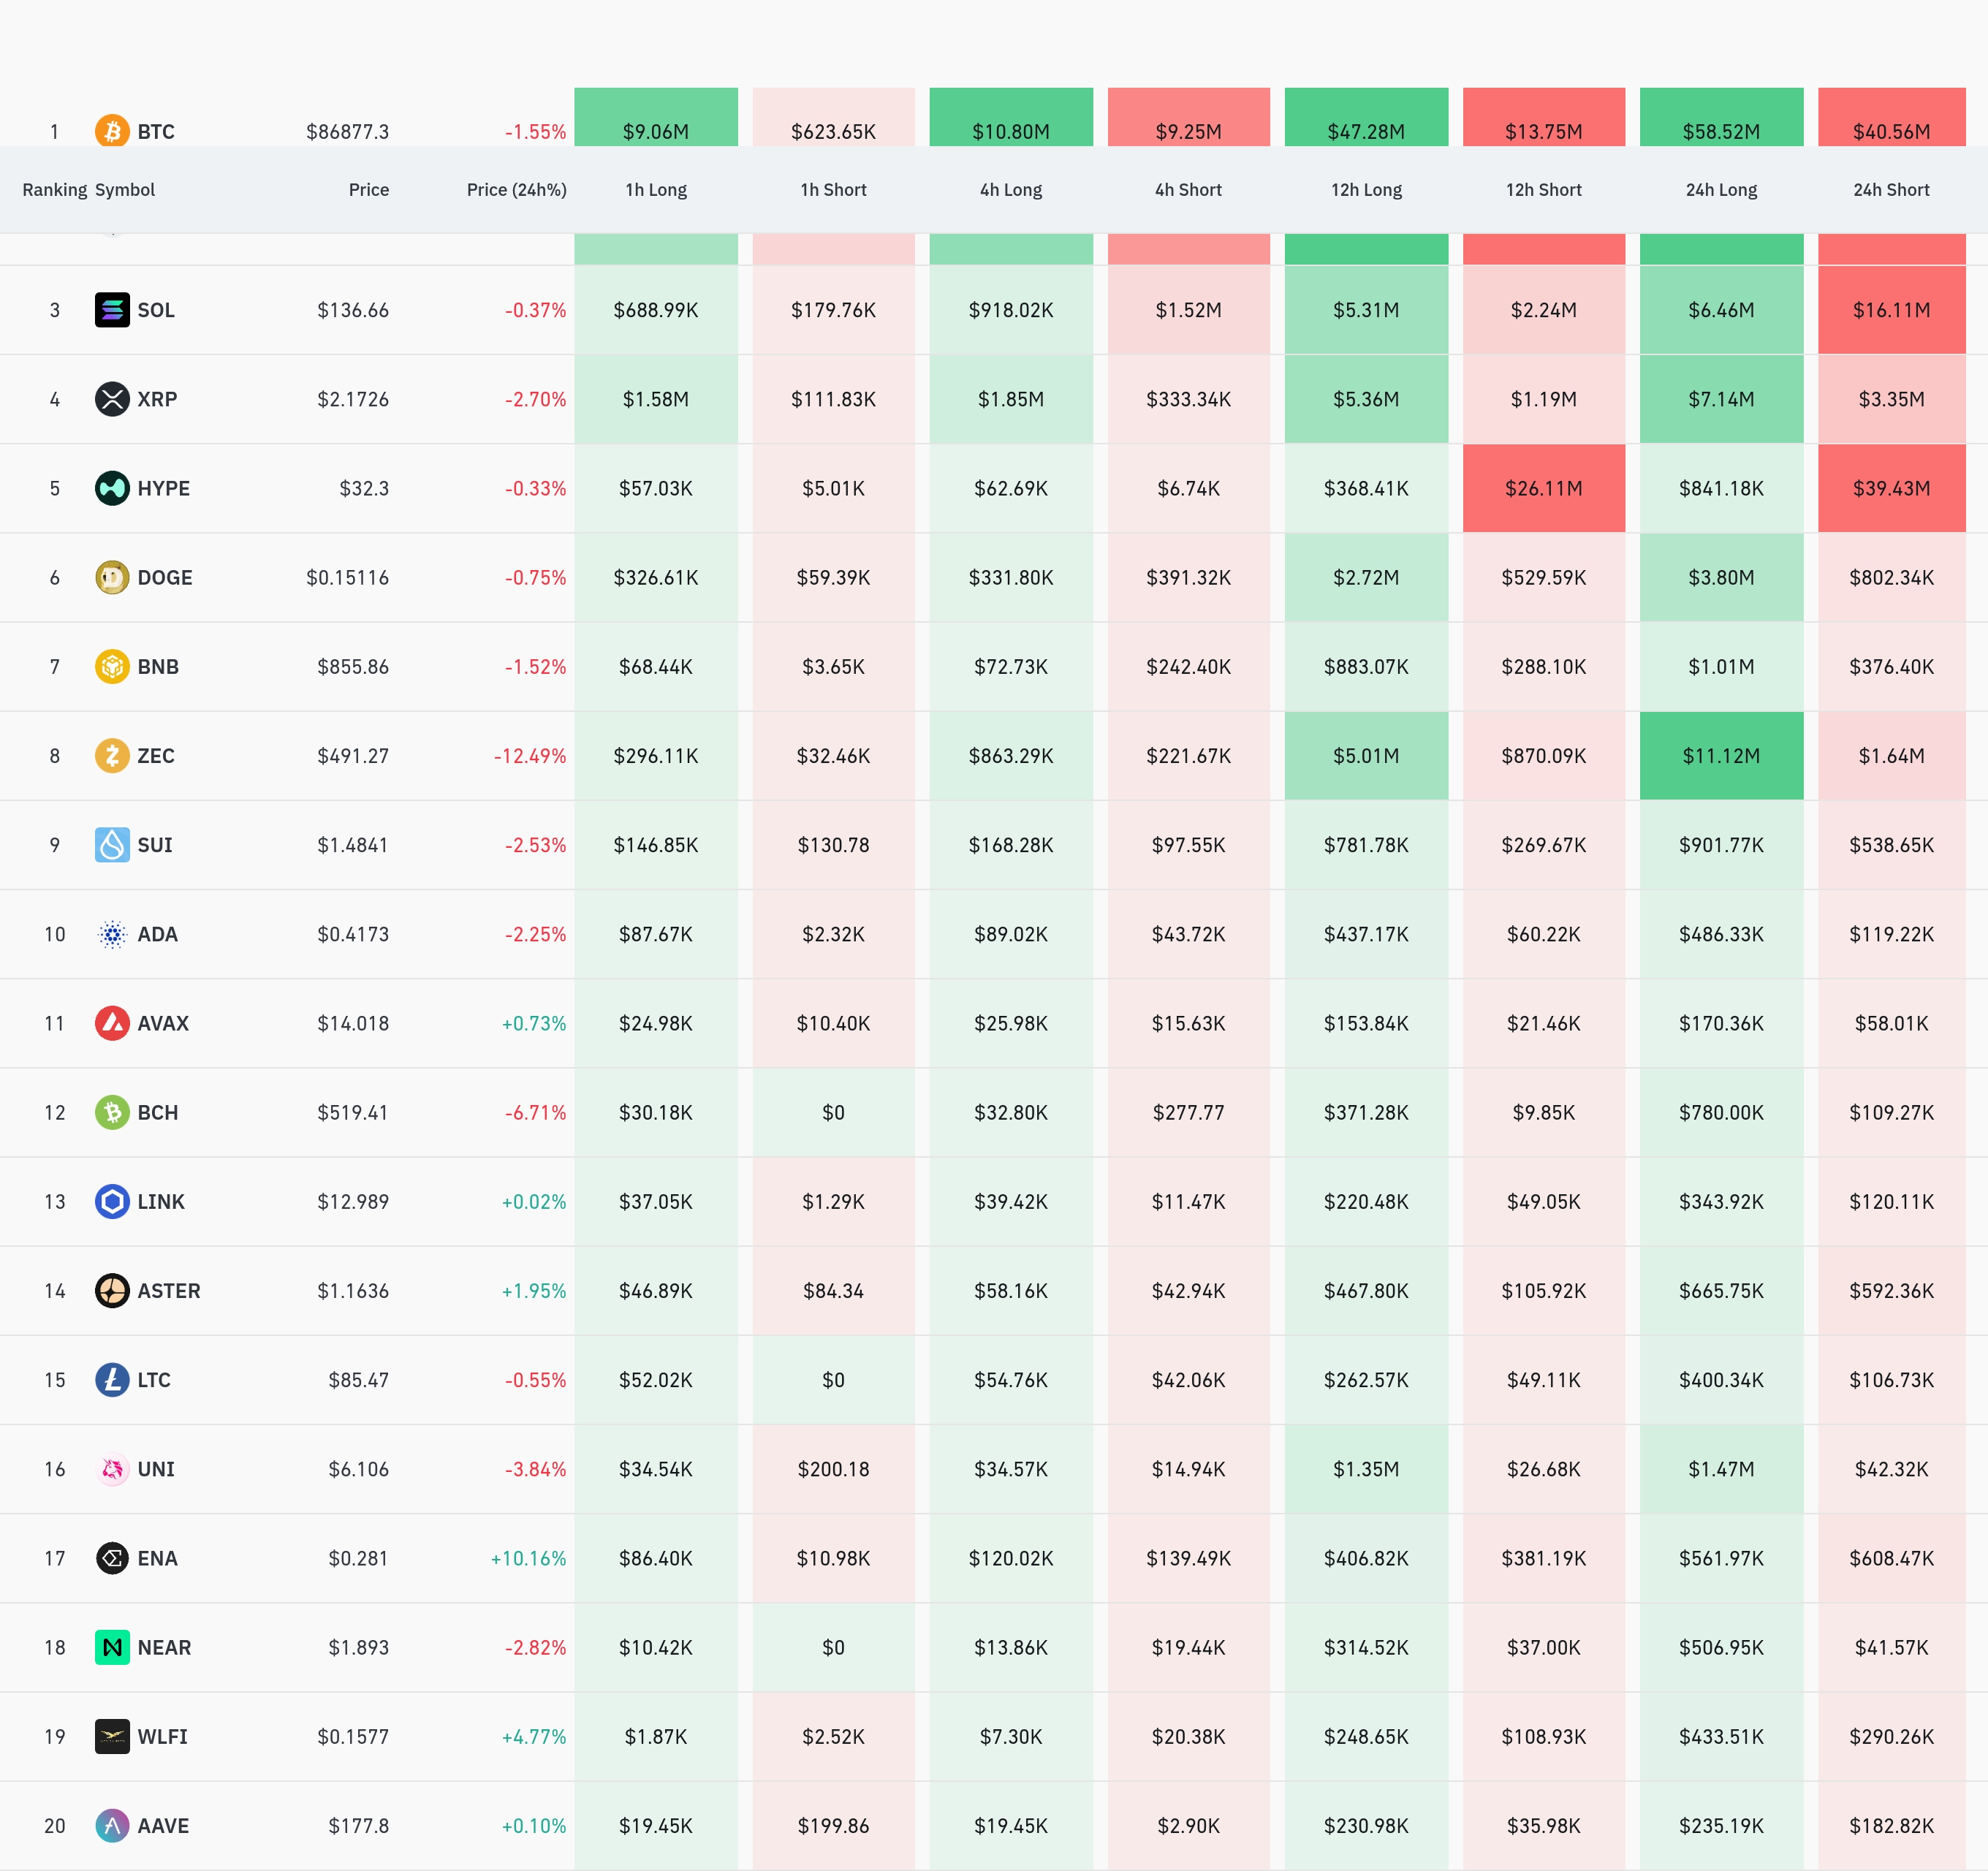Open the LINK symbol link
The height and width of the screenshot is (1871, 1988).
tap(161, 1201)
